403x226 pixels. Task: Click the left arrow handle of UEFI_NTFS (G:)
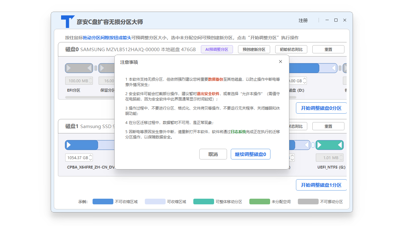tap(319, 145)
